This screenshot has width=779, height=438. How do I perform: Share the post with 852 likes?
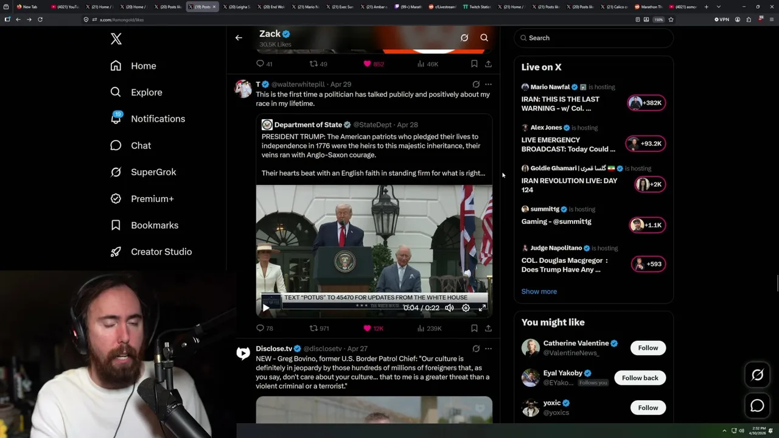pos(488,63)
